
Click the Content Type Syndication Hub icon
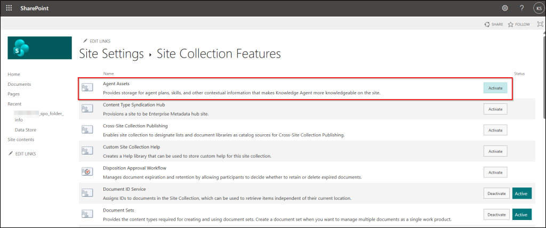[x=87, y=109]
